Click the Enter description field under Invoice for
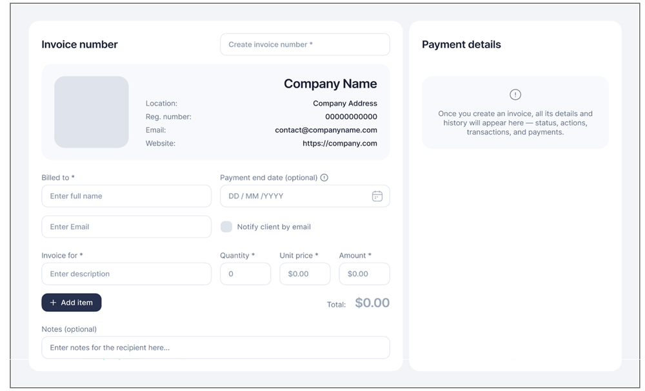This screenshot has height=391, width=645. click(126, 274)
